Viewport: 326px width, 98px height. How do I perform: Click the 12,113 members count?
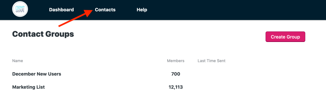click(x=176, y=87)
